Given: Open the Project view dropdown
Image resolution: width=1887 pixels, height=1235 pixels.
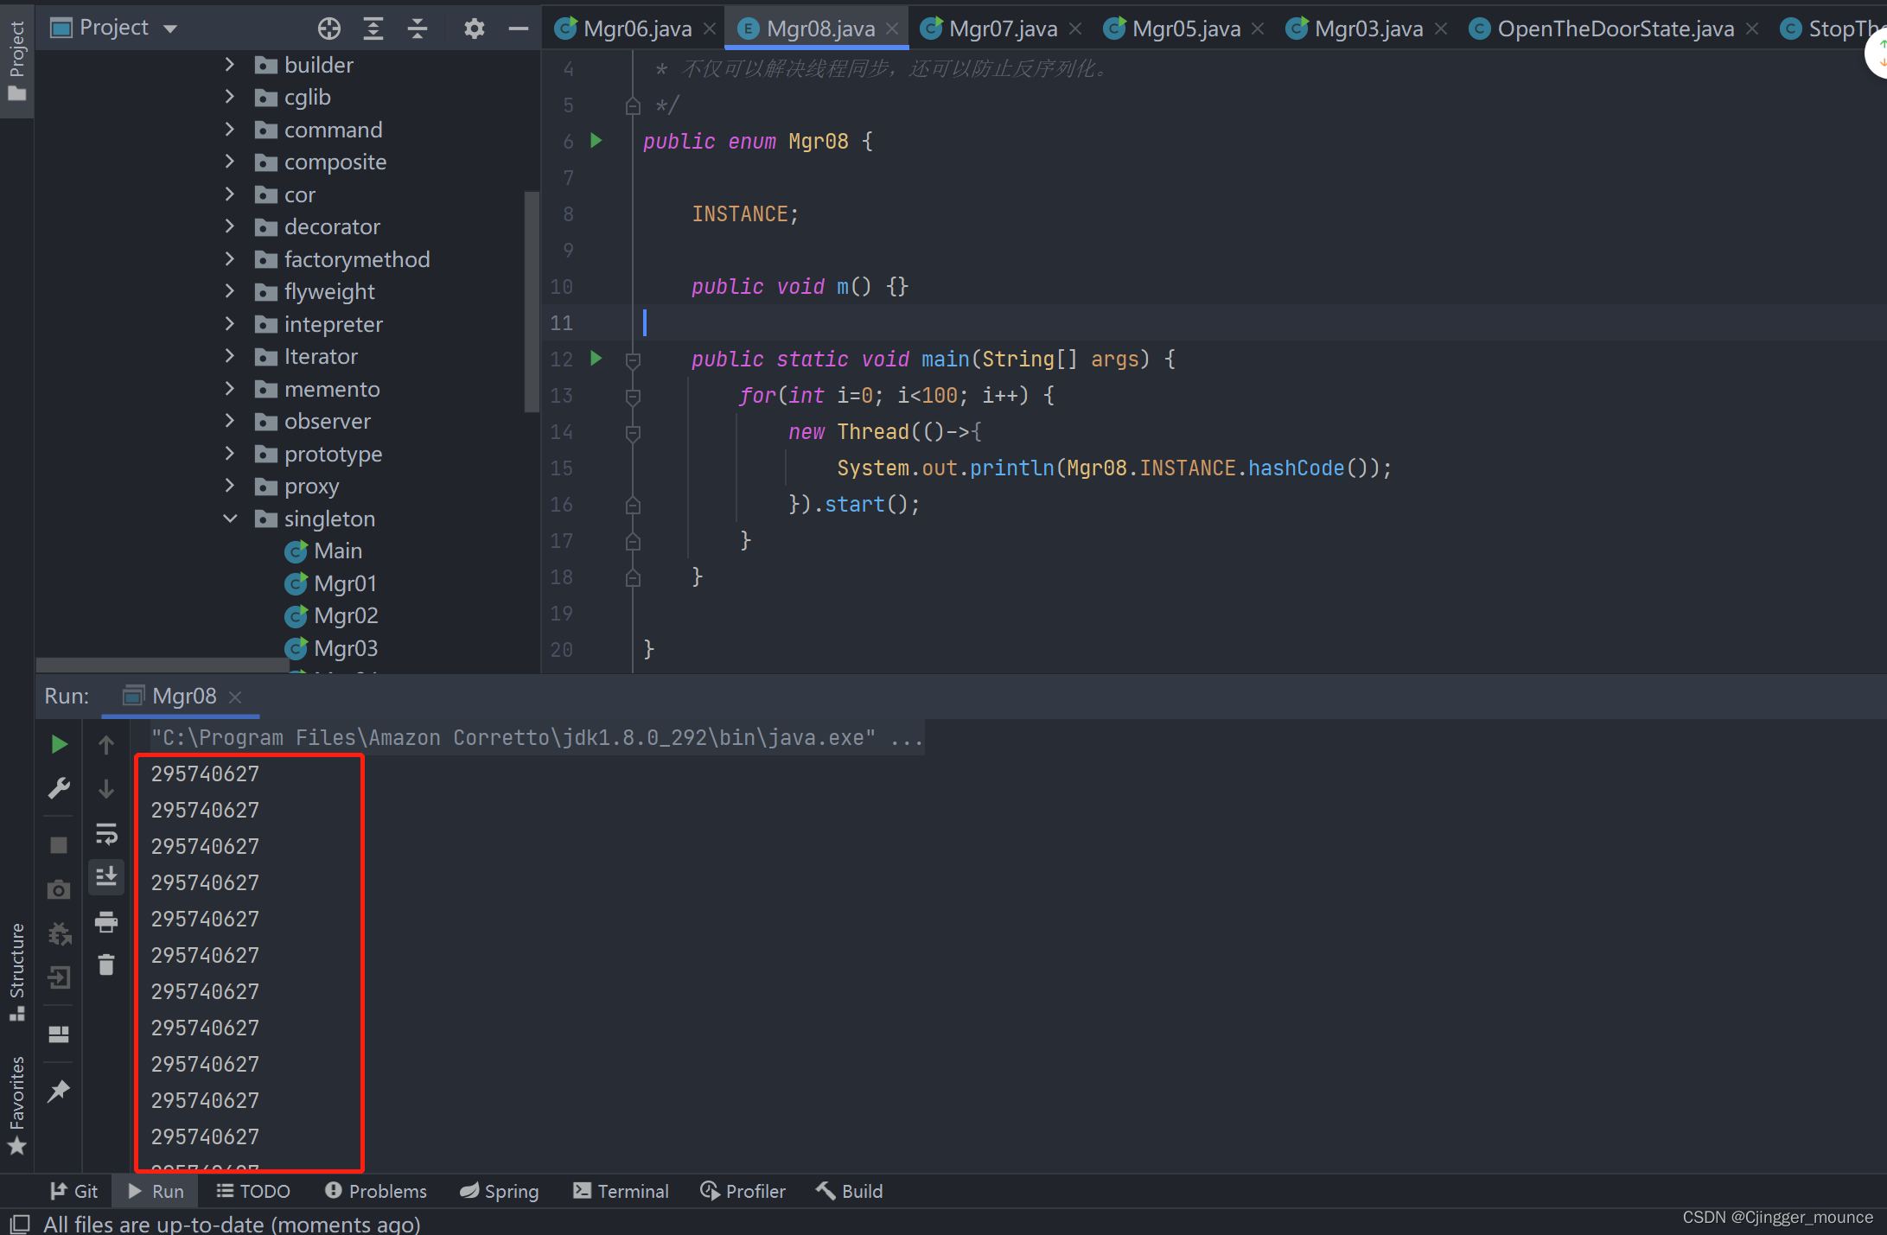Looking at the screenshot, I should [170, 29].
